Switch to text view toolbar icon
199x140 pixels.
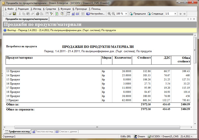point(73,14)
